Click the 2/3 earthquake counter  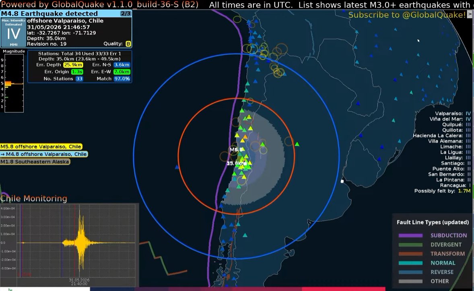click(126, 14)
